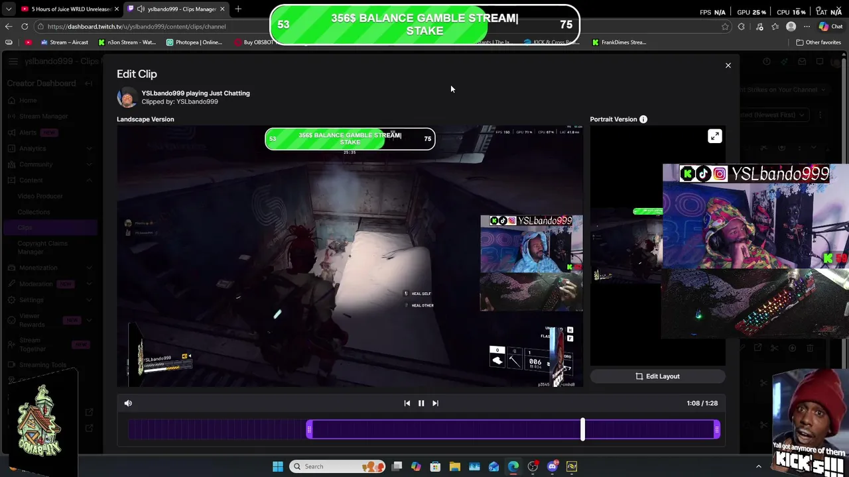
Task: Click the Windows taskbar Search box
Action: pos(336,466)
